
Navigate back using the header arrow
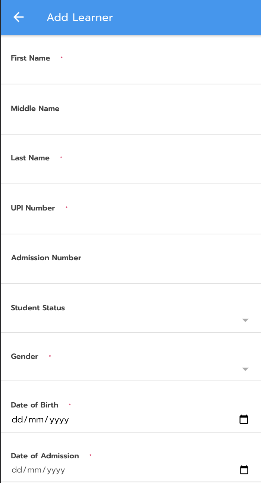pyautogui.click(x=18, y=17)
